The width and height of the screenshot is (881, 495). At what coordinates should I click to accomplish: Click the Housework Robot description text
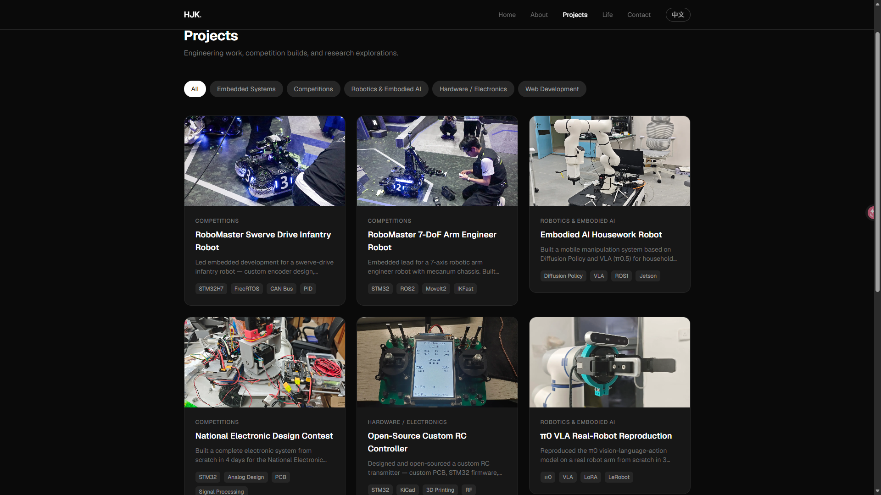click(608, 254)
